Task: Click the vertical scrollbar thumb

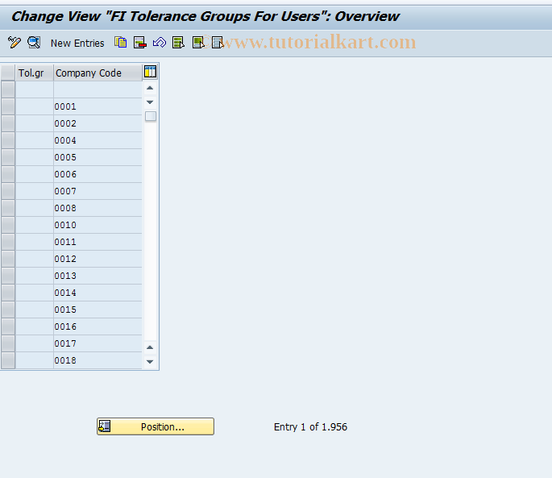Action: click(151, 116)
